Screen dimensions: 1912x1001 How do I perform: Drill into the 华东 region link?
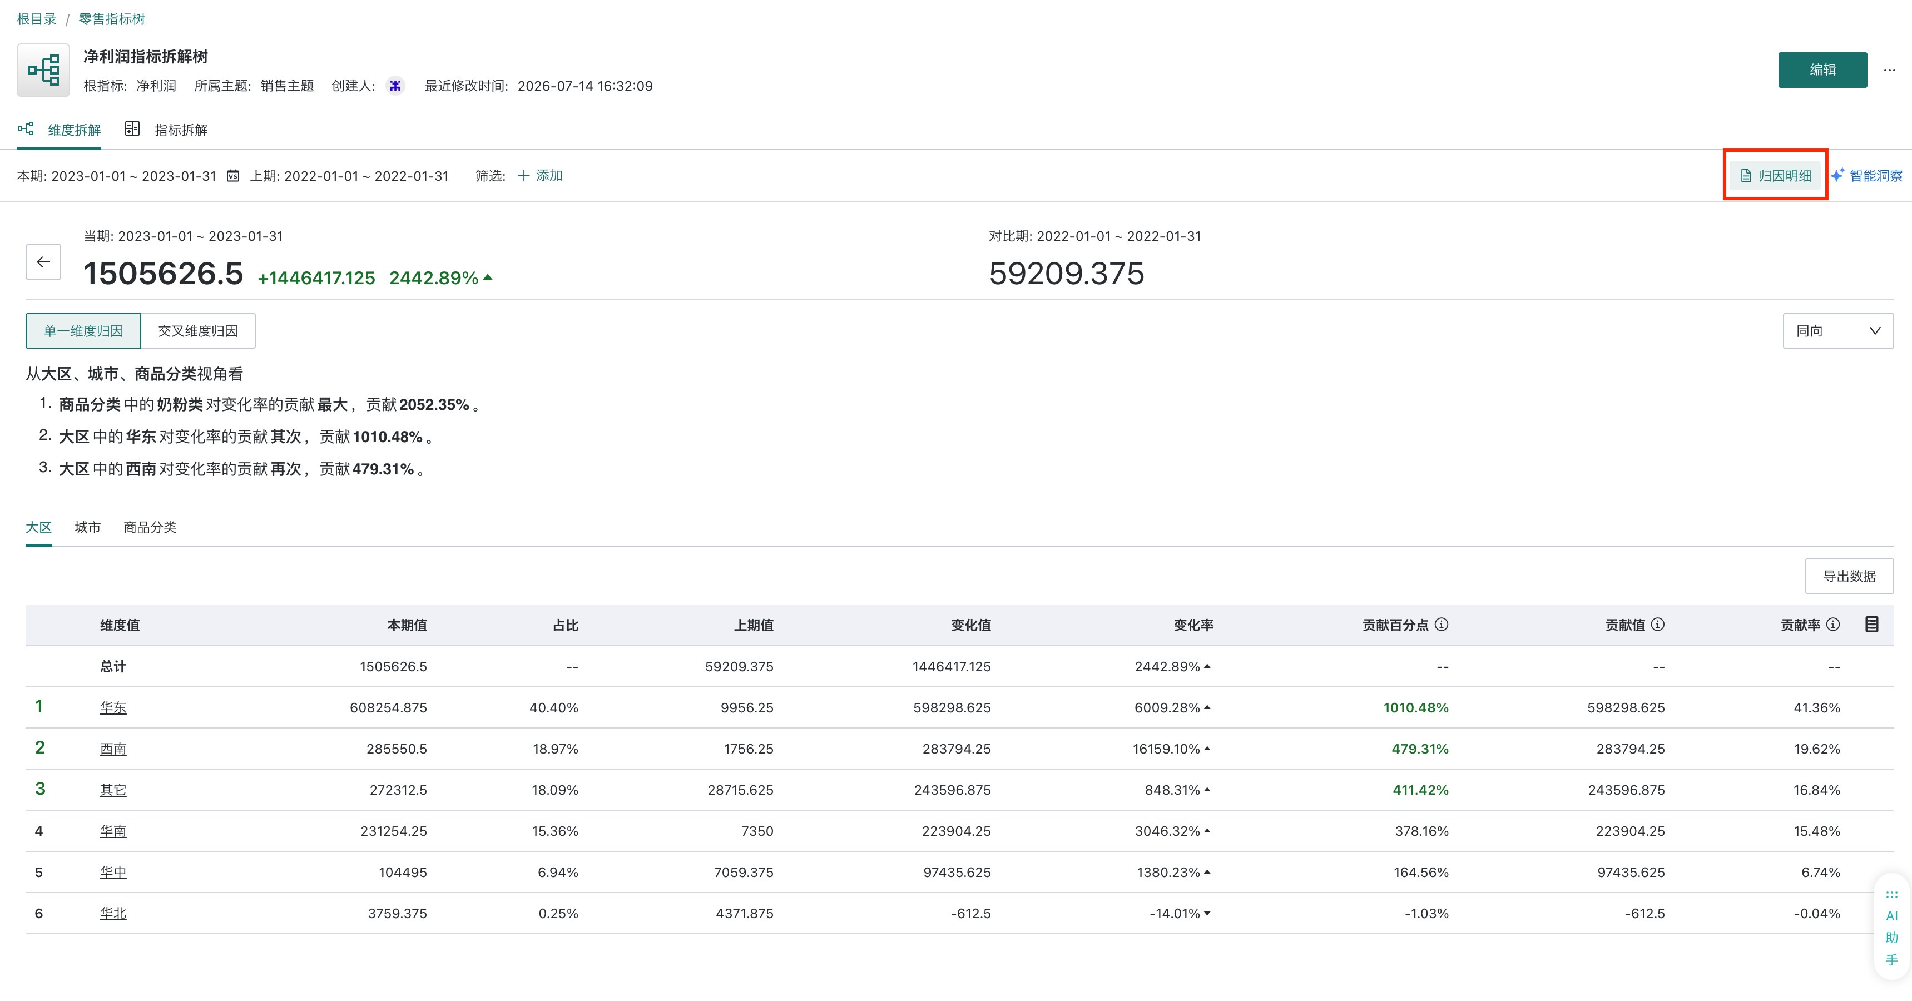coord(113,708)
